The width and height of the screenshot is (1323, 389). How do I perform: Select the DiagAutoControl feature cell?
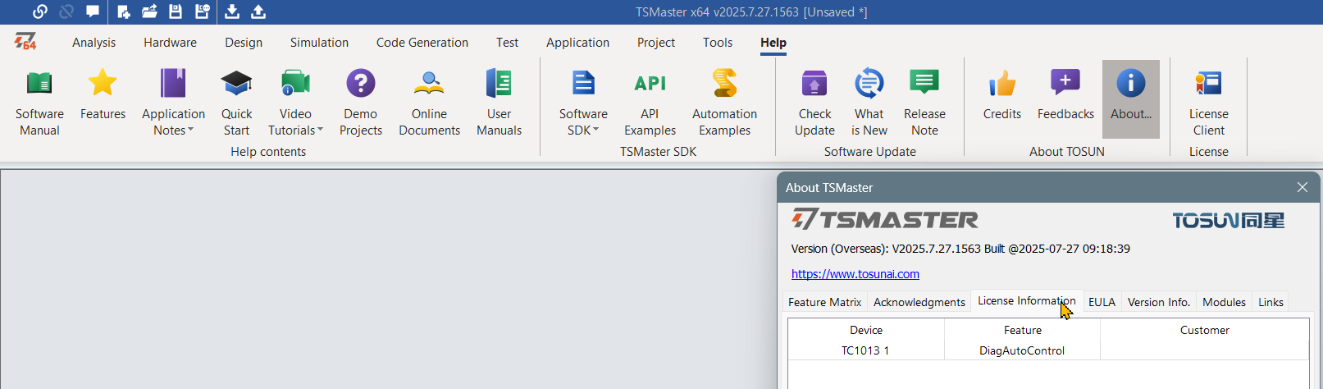(x=1023, y=350)
